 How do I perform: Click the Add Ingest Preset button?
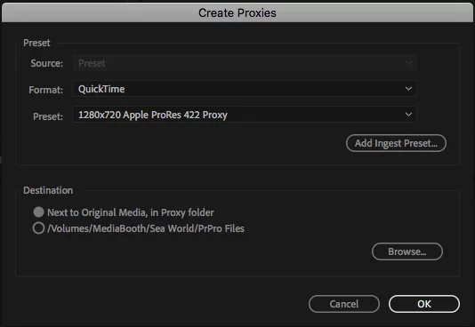(x=396, y=143)
